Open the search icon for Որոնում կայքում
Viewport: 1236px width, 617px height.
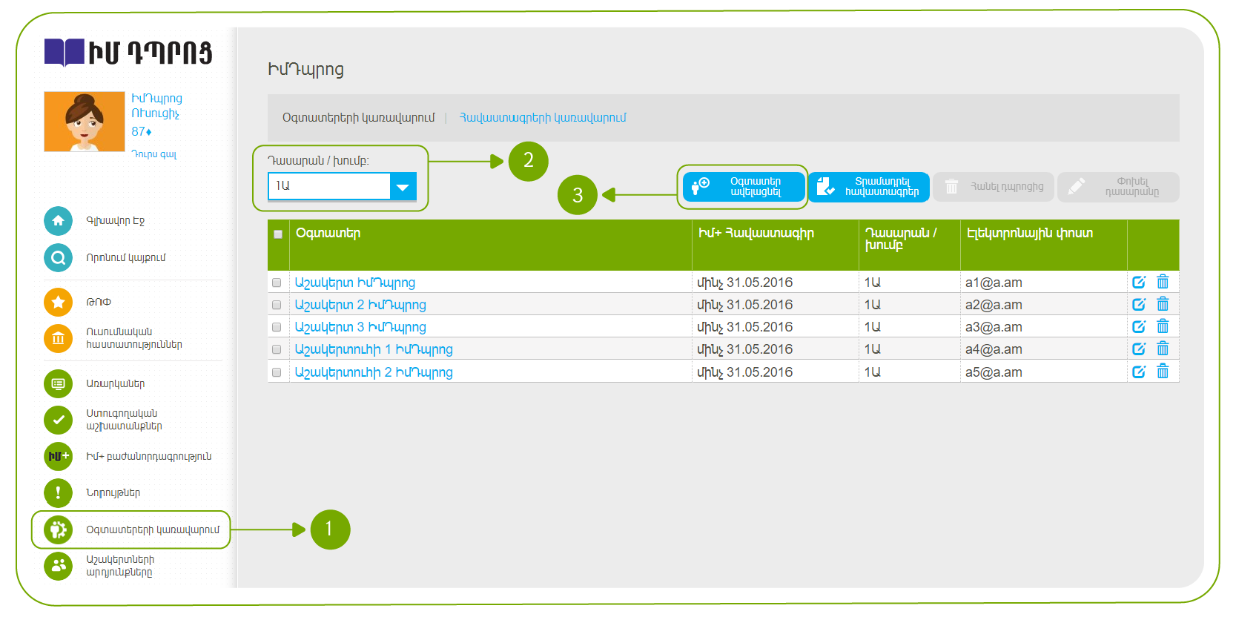58,258
